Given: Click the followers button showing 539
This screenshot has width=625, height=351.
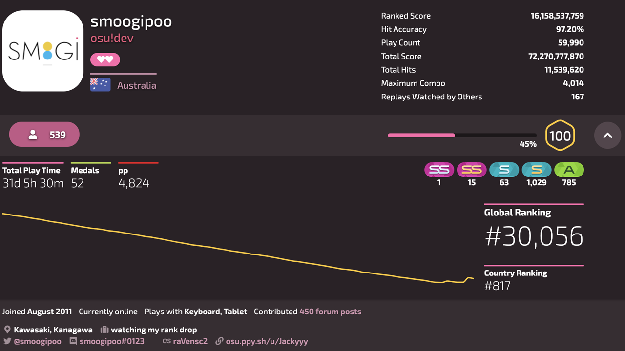Looking at the screenshot, I should (x=44, y=135).
